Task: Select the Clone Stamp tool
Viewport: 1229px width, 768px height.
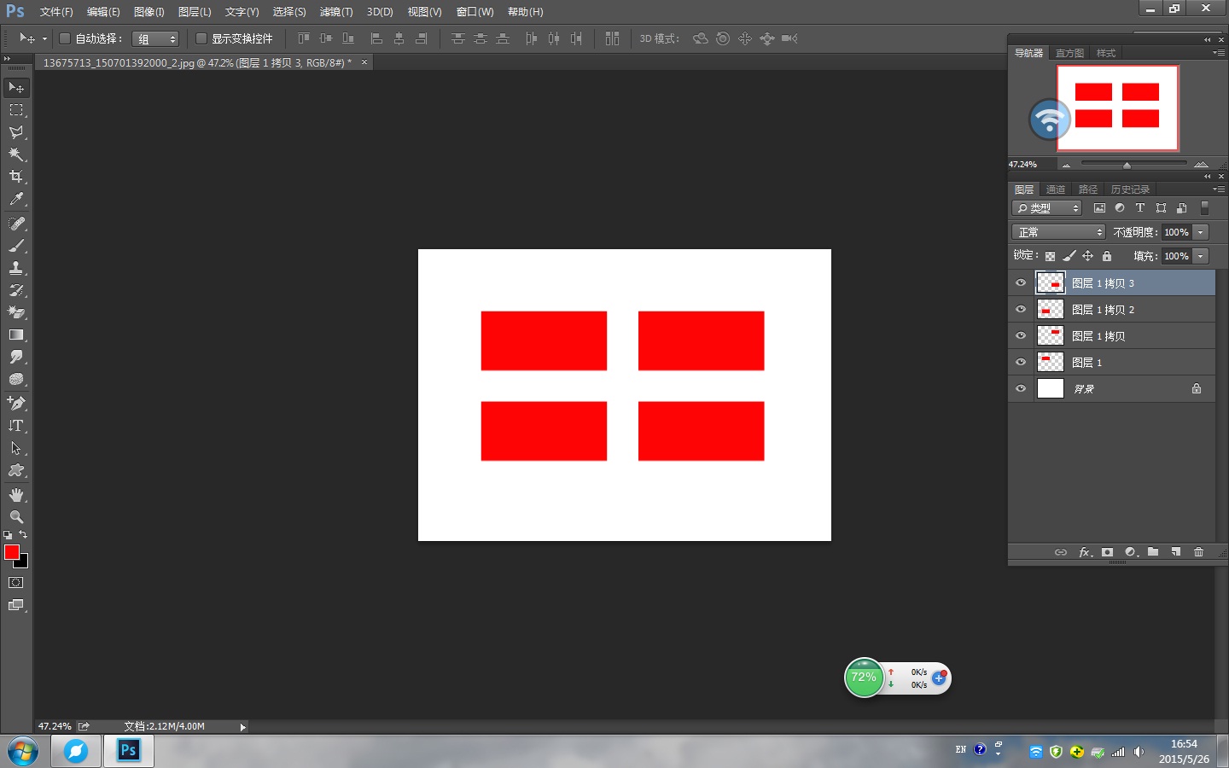Action: tap(16, 268)
